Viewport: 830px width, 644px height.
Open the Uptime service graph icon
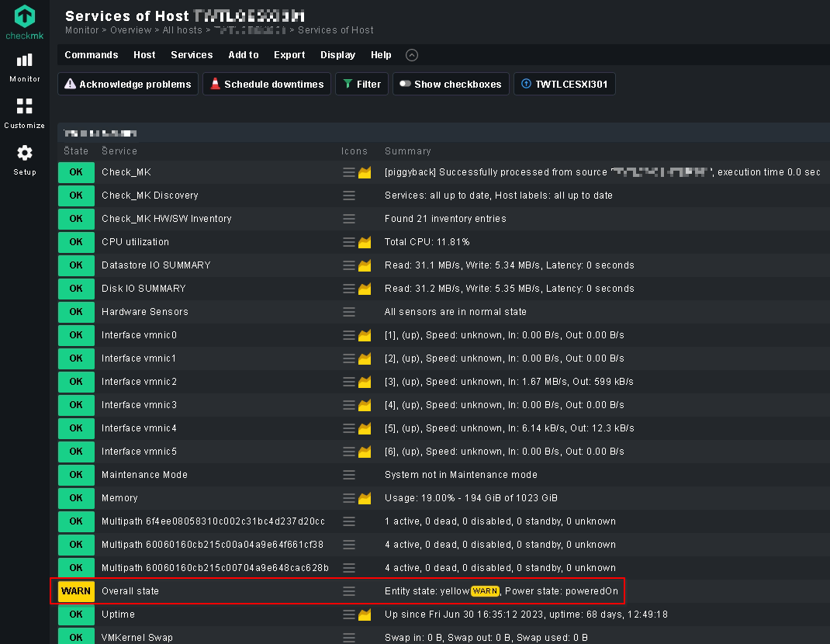pyautogui.click(x=365, y=615)
